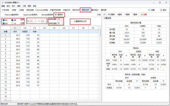Open the 编辑 menu
170x106 pixels.
point(3,6)
